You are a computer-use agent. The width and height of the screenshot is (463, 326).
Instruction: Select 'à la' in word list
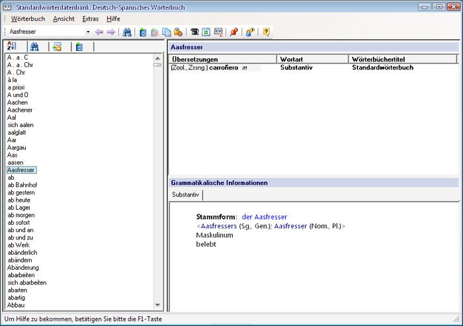[12, 80]
